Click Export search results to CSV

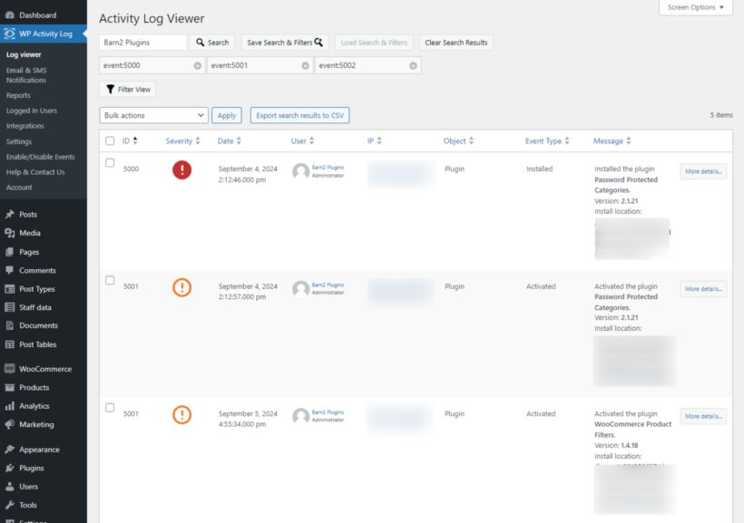coord(299,115)
